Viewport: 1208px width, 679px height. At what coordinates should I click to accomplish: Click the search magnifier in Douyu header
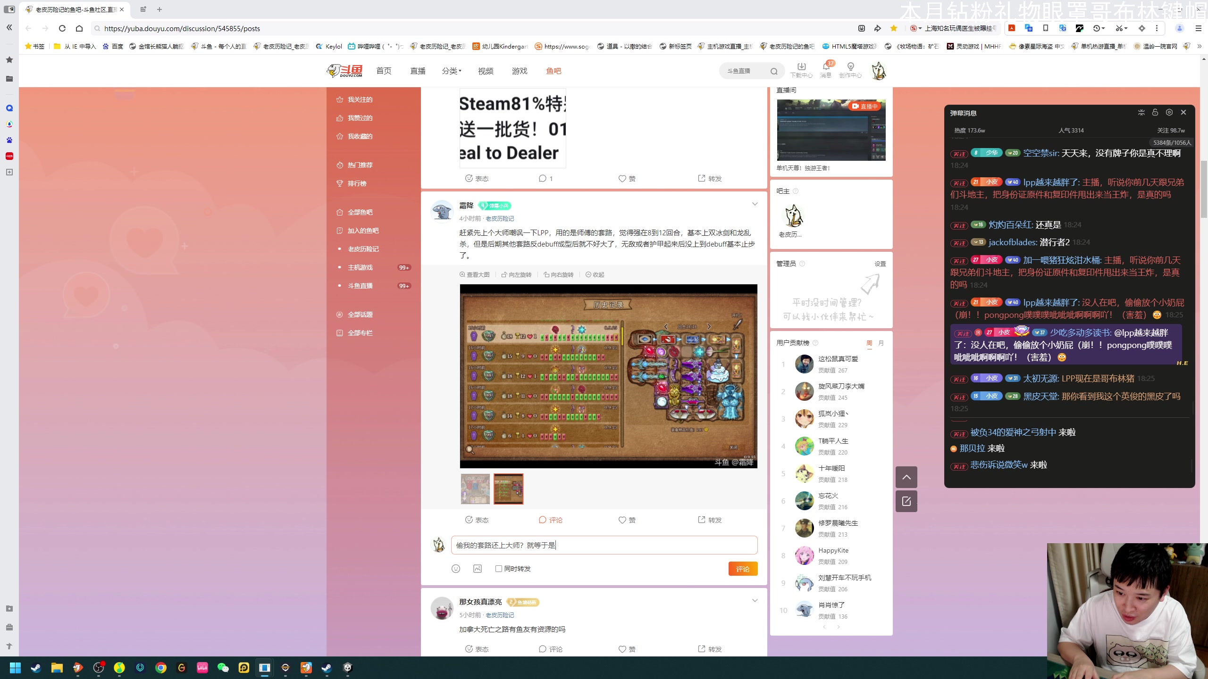(774, 71)
